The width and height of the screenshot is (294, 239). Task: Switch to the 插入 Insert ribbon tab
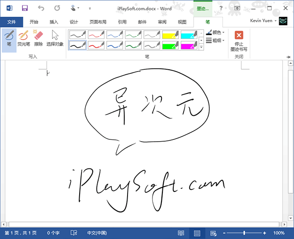click(x=54, y=22)
